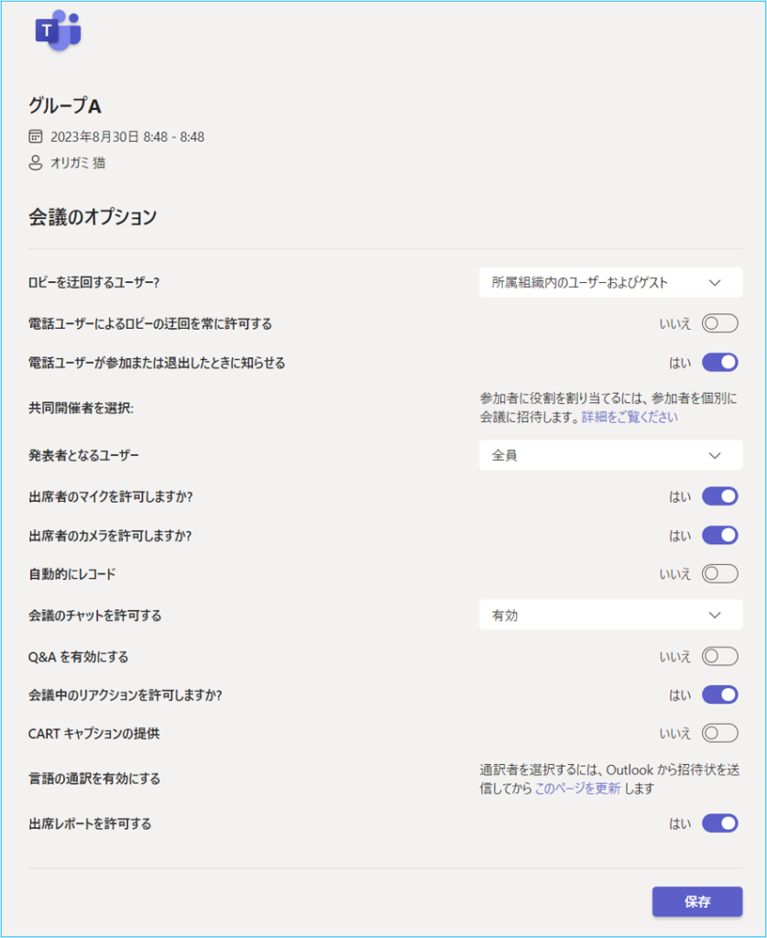Screen dimensions: 767x938
Task: Disable 電話ユーザーが参加または退出したときに知らせる toggle
Action: tap(719, 363)
